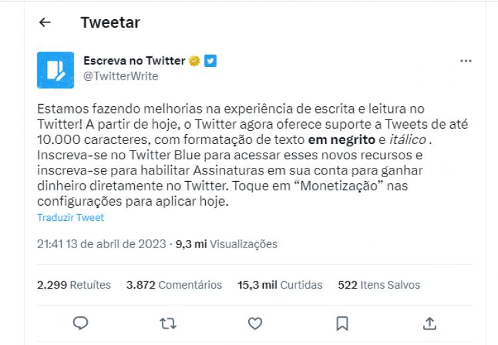Click the 21:41 13 de abril timestamp
Image resolution: width=498 pixels, height=345 pixels.
click(100, 244)
